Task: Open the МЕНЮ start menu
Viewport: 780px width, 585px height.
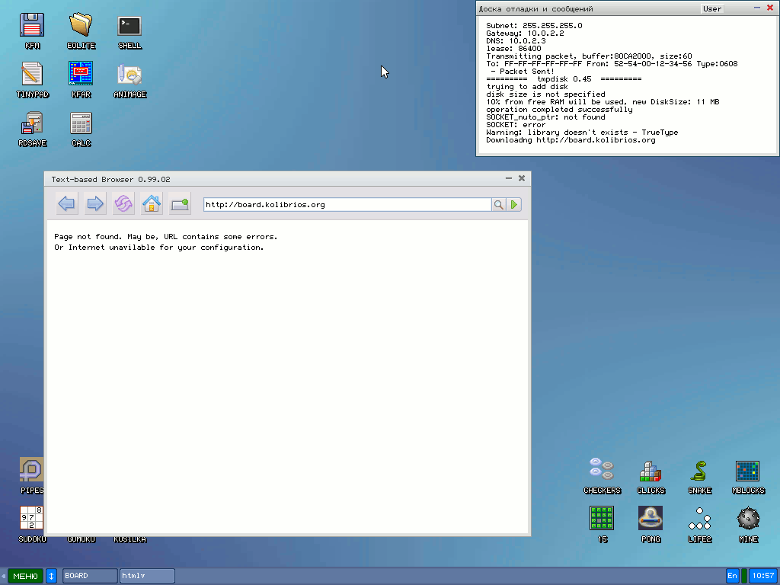Action: [x=25, y=576]
